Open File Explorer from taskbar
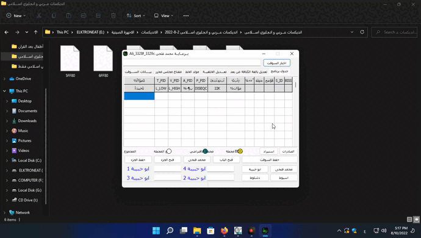421x238 pixels. (197, 231)
